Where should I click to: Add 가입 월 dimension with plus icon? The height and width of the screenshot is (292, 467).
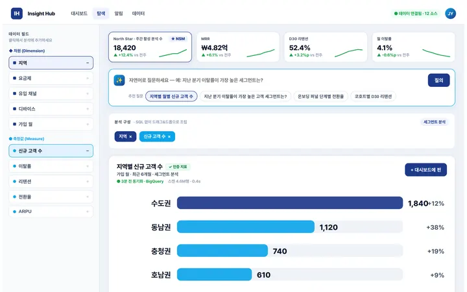point(88,124)
